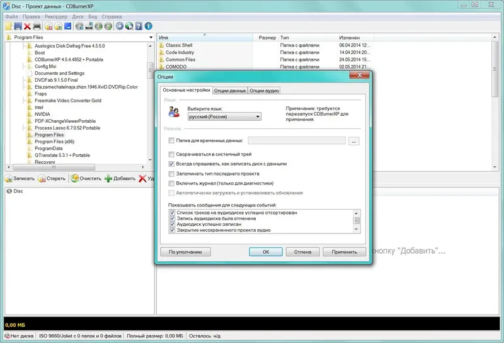Open the Выберите язык dropdown
This screenshot has width=504, height=343.
224,116
